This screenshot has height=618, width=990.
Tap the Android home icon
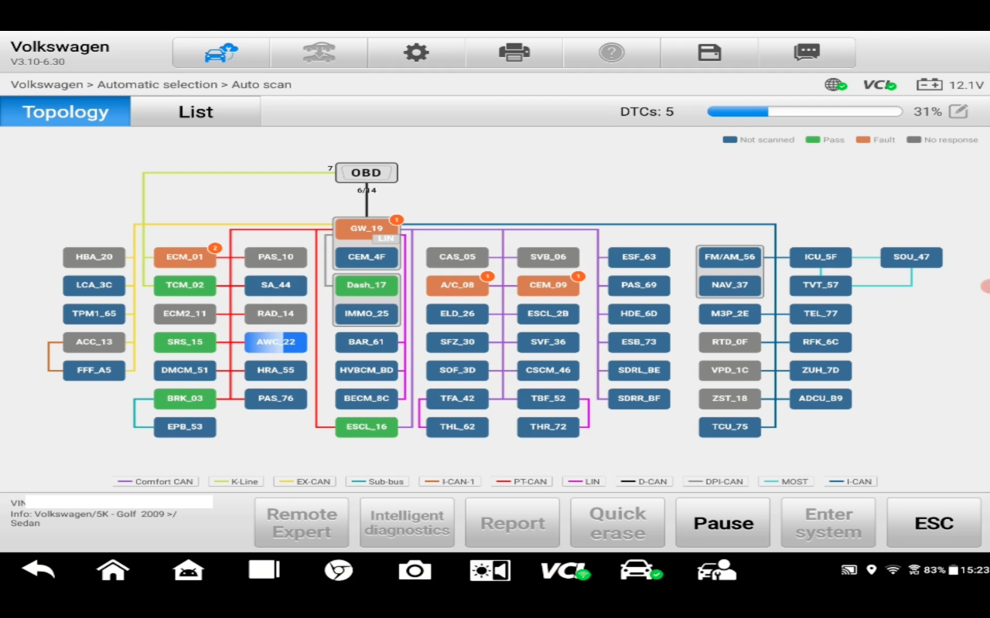(113, 570)
